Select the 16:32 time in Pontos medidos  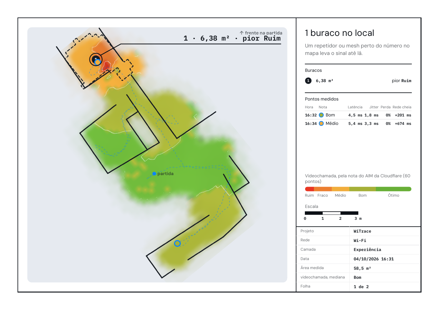coord(311,115)
